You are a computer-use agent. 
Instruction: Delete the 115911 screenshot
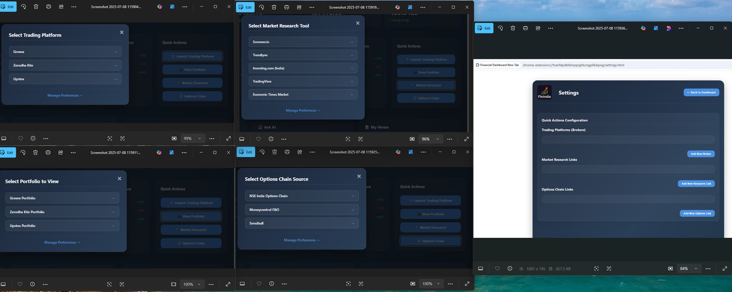coord(35,153)
